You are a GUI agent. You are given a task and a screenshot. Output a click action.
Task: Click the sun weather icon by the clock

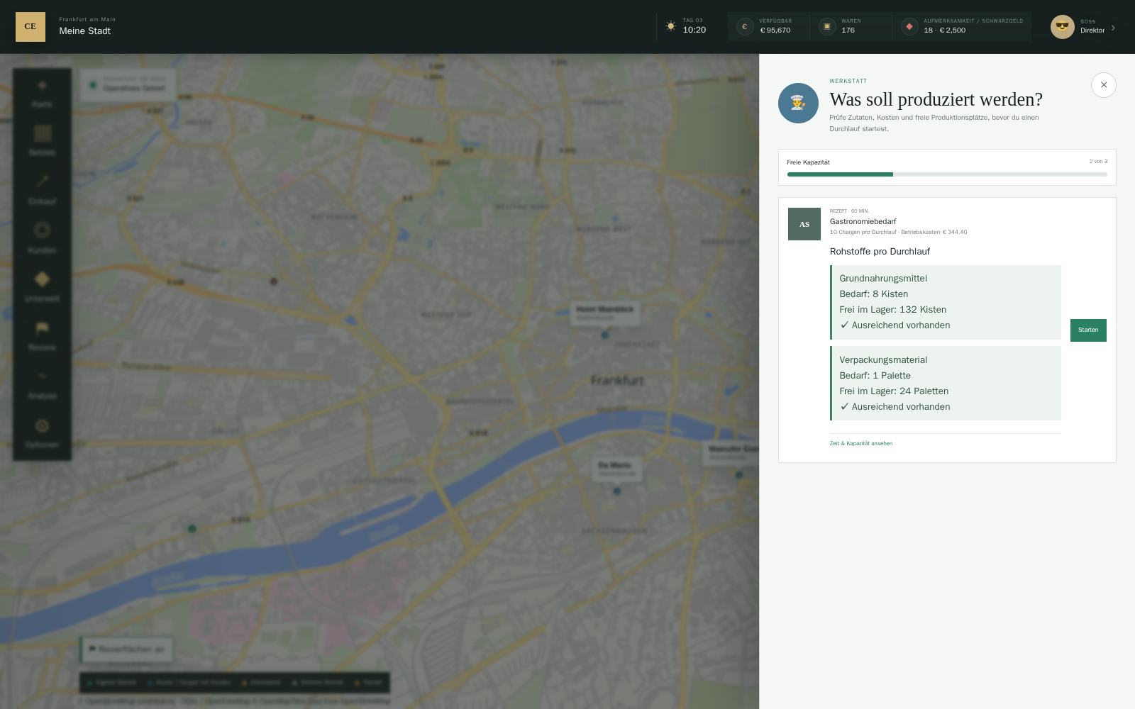(671, 26)
